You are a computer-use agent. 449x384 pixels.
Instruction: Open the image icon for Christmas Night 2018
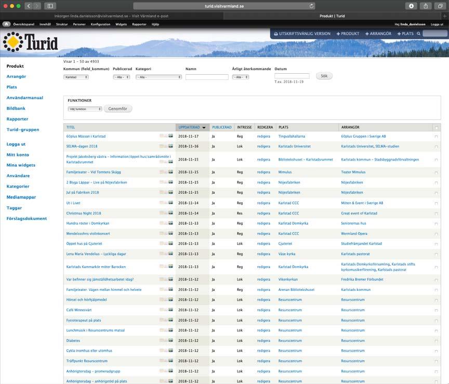pos(170,213)
